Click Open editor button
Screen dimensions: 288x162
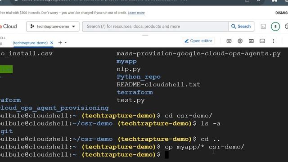(x=198, y=41)
